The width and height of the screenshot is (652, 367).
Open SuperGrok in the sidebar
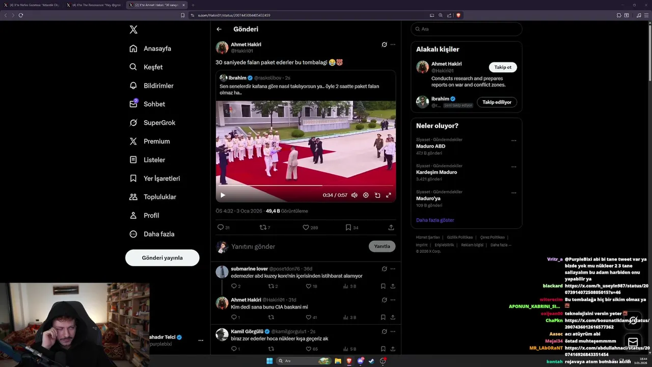[x=152, y=123]
